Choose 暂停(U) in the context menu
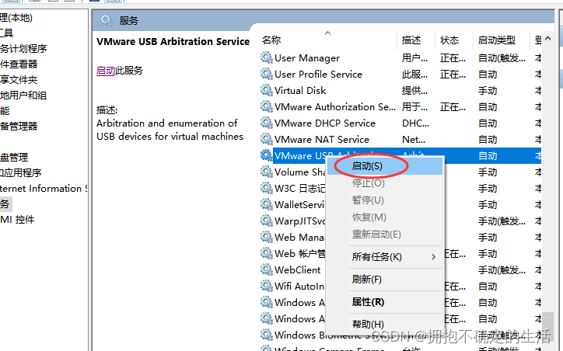This screenshot has width=563, height=351. click(385, 200)
